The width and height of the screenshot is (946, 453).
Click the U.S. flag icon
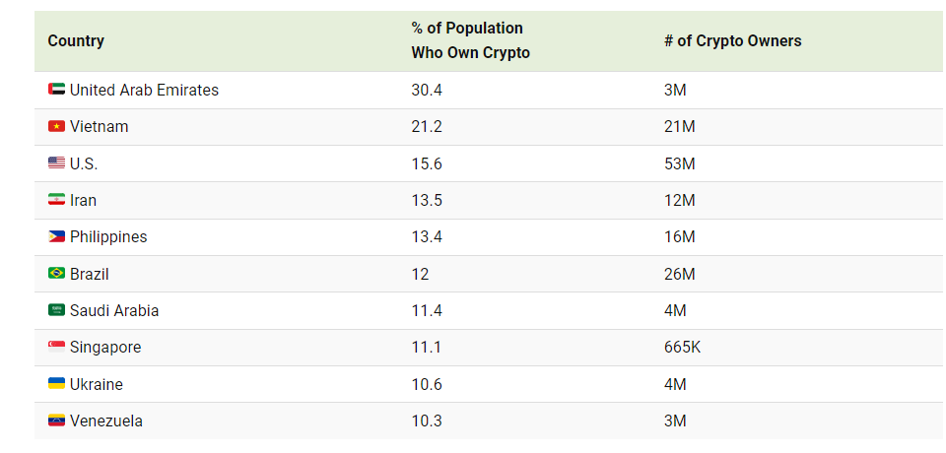click(56, 163)
